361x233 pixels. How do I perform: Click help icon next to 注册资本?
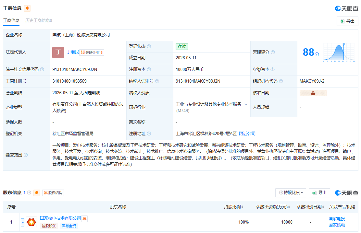(x=149, y=69)
